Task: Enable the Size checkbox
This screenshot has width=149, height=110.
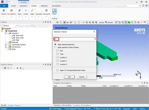Action: [58, 50]
